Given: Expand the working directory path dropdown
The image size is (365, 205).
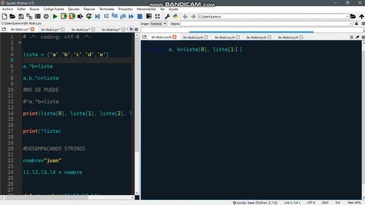Looking at the screenshot, I should (x=347, y=17).
